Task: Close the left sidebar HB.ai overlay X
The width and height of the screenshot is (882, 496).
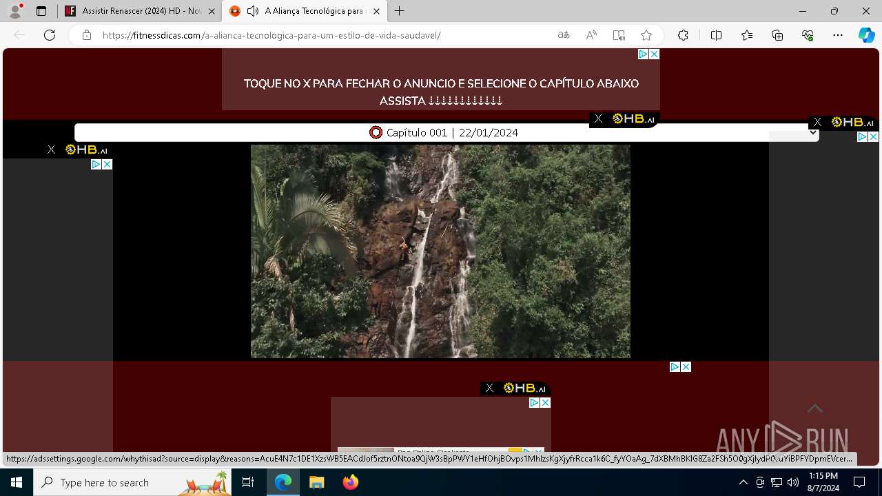Action: [51, 149]
